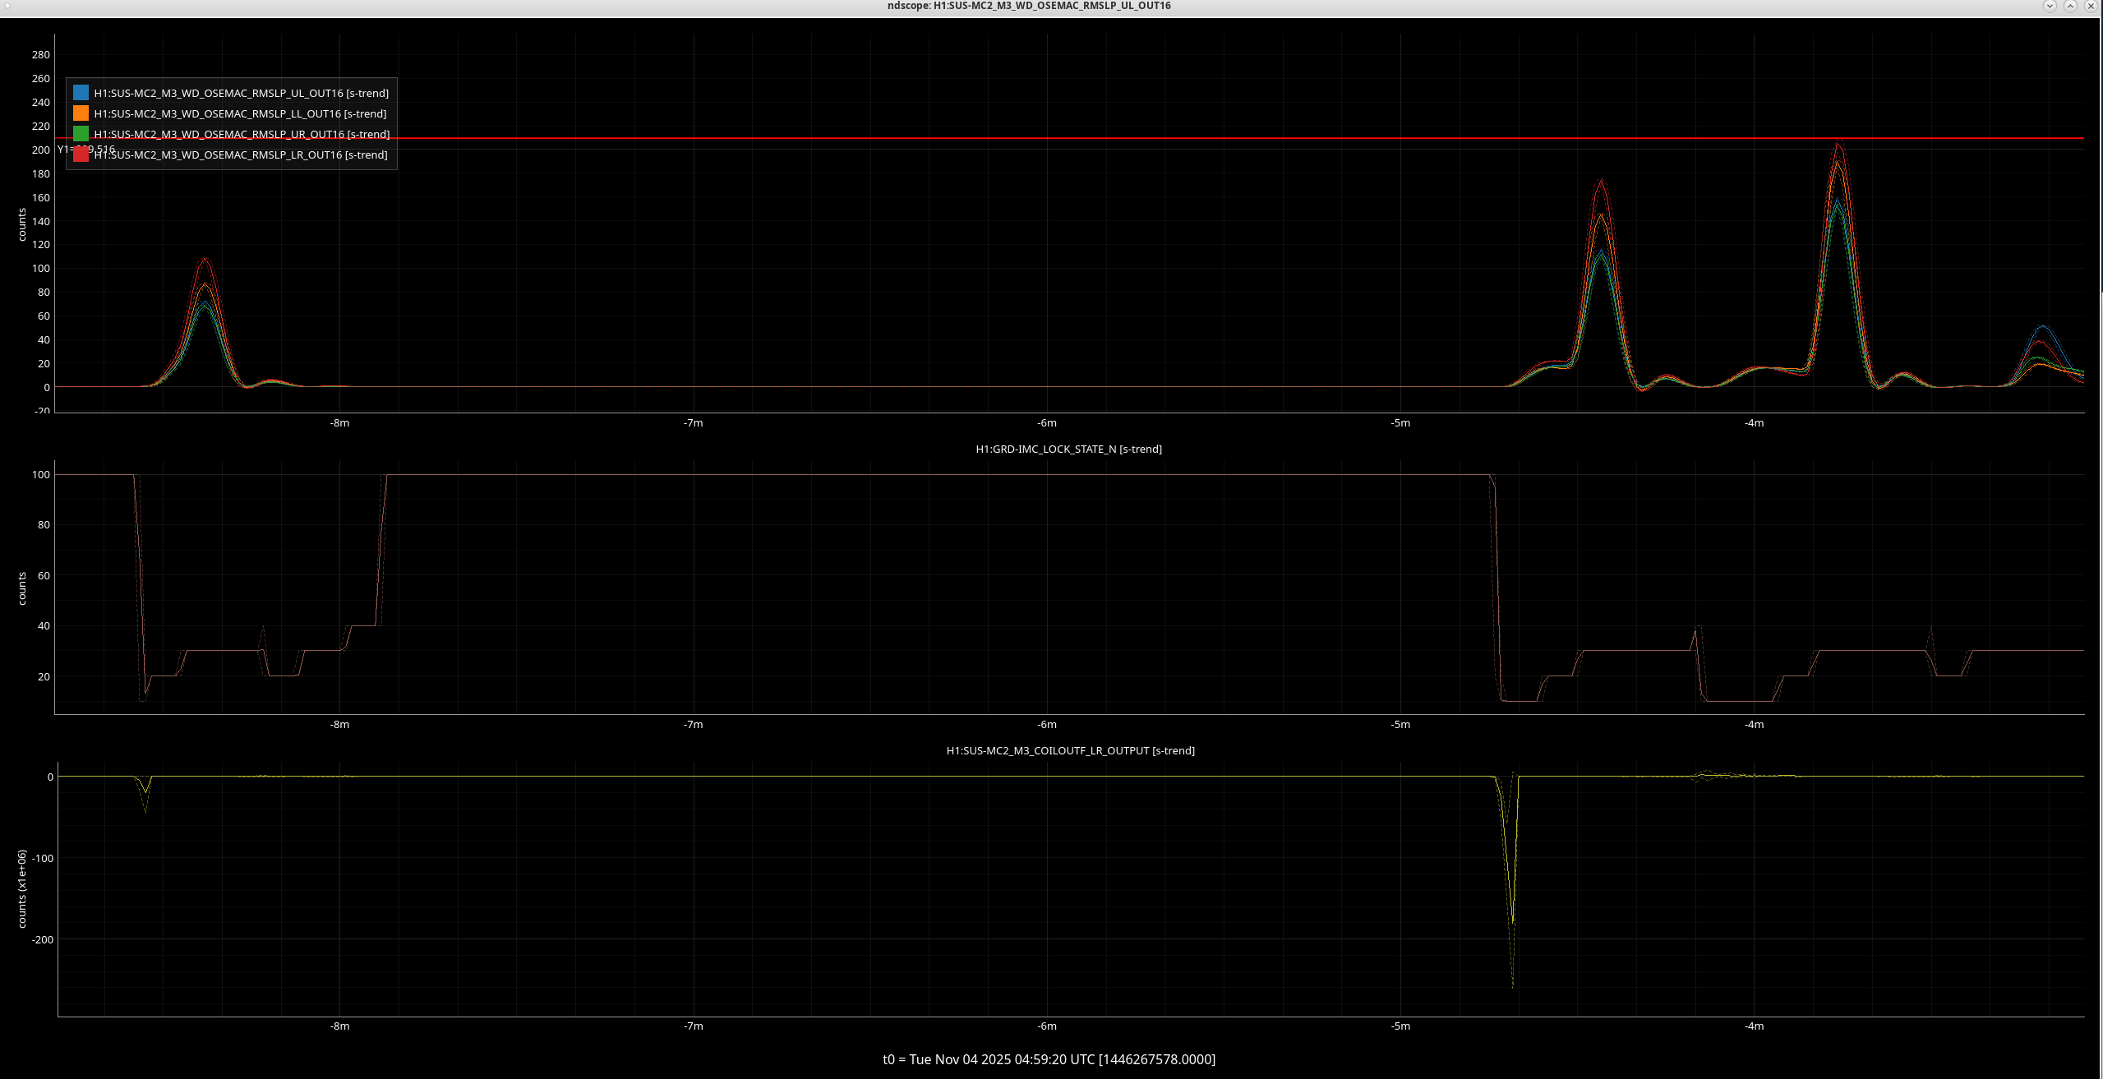Screen dimensions: 2103x1079
Task: Select the RMSLP_LR_OUT16 legend label
Action: [x=241, y=154]
